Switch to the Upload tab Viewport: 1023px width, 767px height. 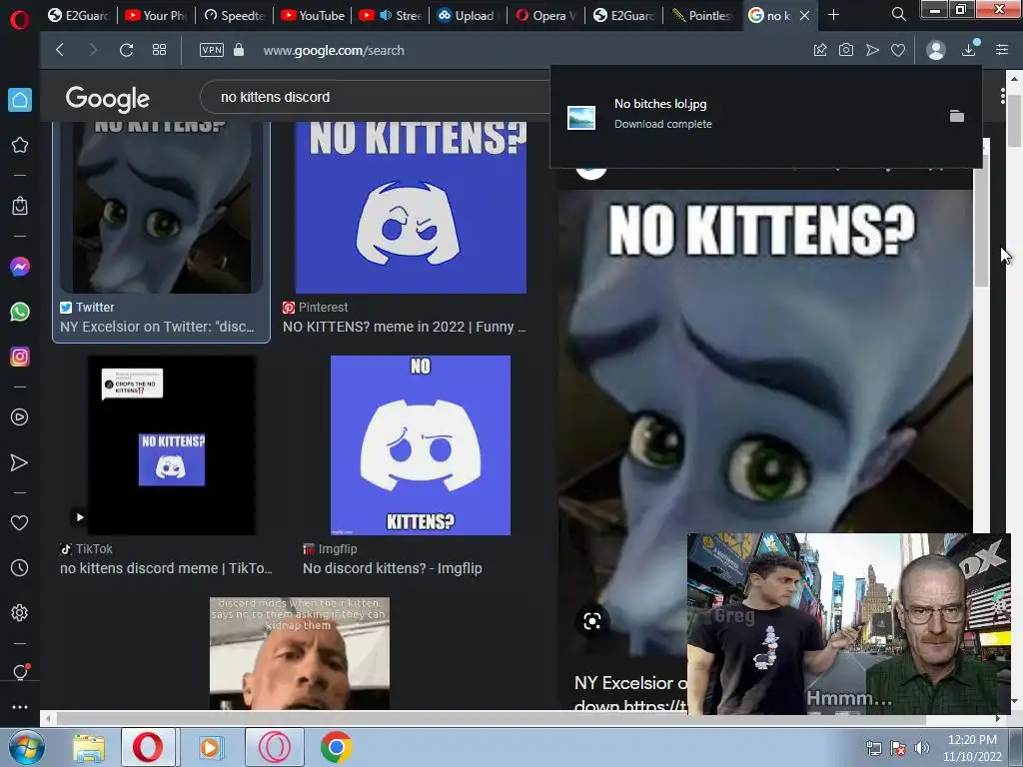pos(468,15)
